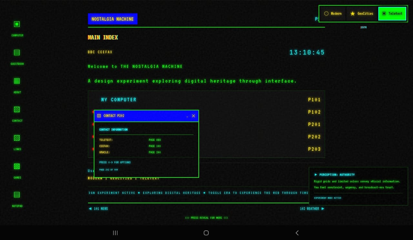Image resolution: width=413 pixels, height=240 pixels.
Task: Switch to the GeoCities era
Action: point(362,14)
